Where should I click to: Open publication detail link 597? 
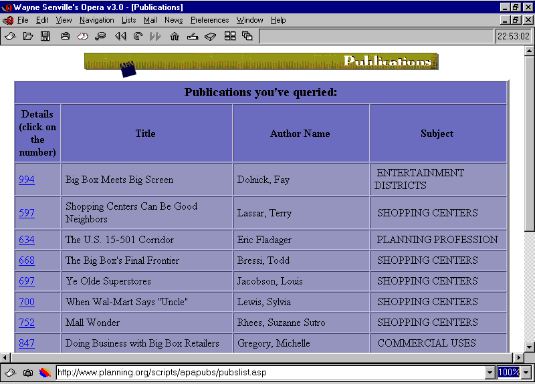(27, 213)
